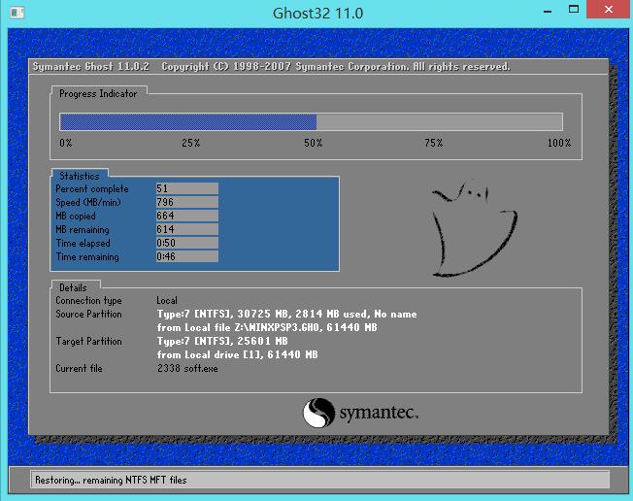The height and width of the screenshot is (501, 633).
Task: Maximize the Ghost32 11.0 window
Action: click(574, 10)
